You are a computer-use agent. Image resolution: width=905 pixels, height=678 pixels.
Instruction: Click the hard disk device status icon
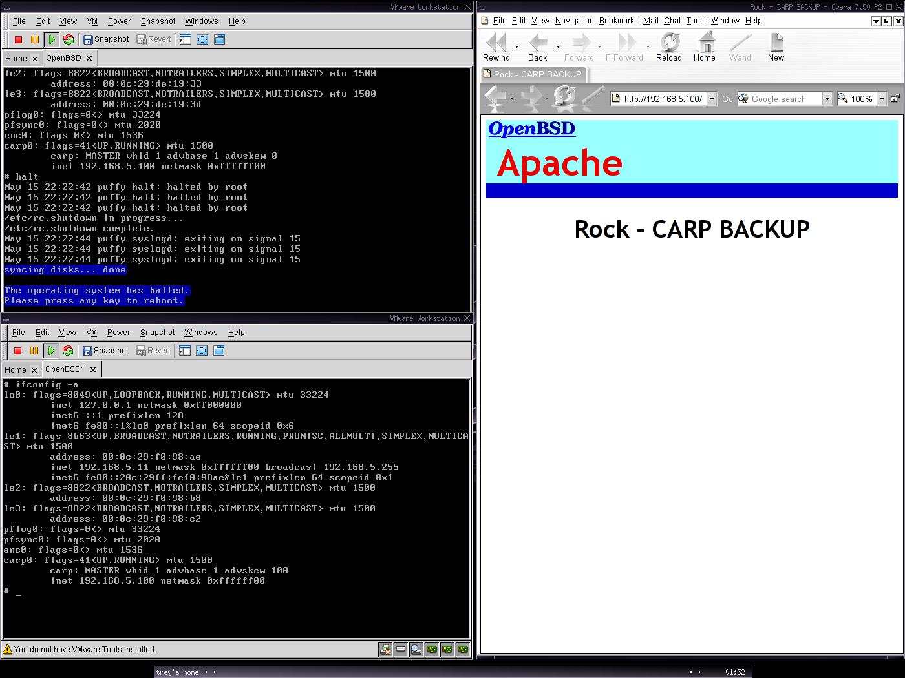[x=401, y=650]
